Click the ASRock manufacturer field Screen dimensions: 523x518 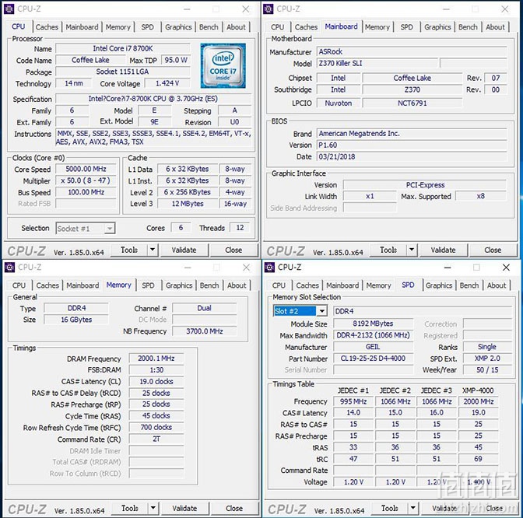pyautogui.click(x=412, y=51)
